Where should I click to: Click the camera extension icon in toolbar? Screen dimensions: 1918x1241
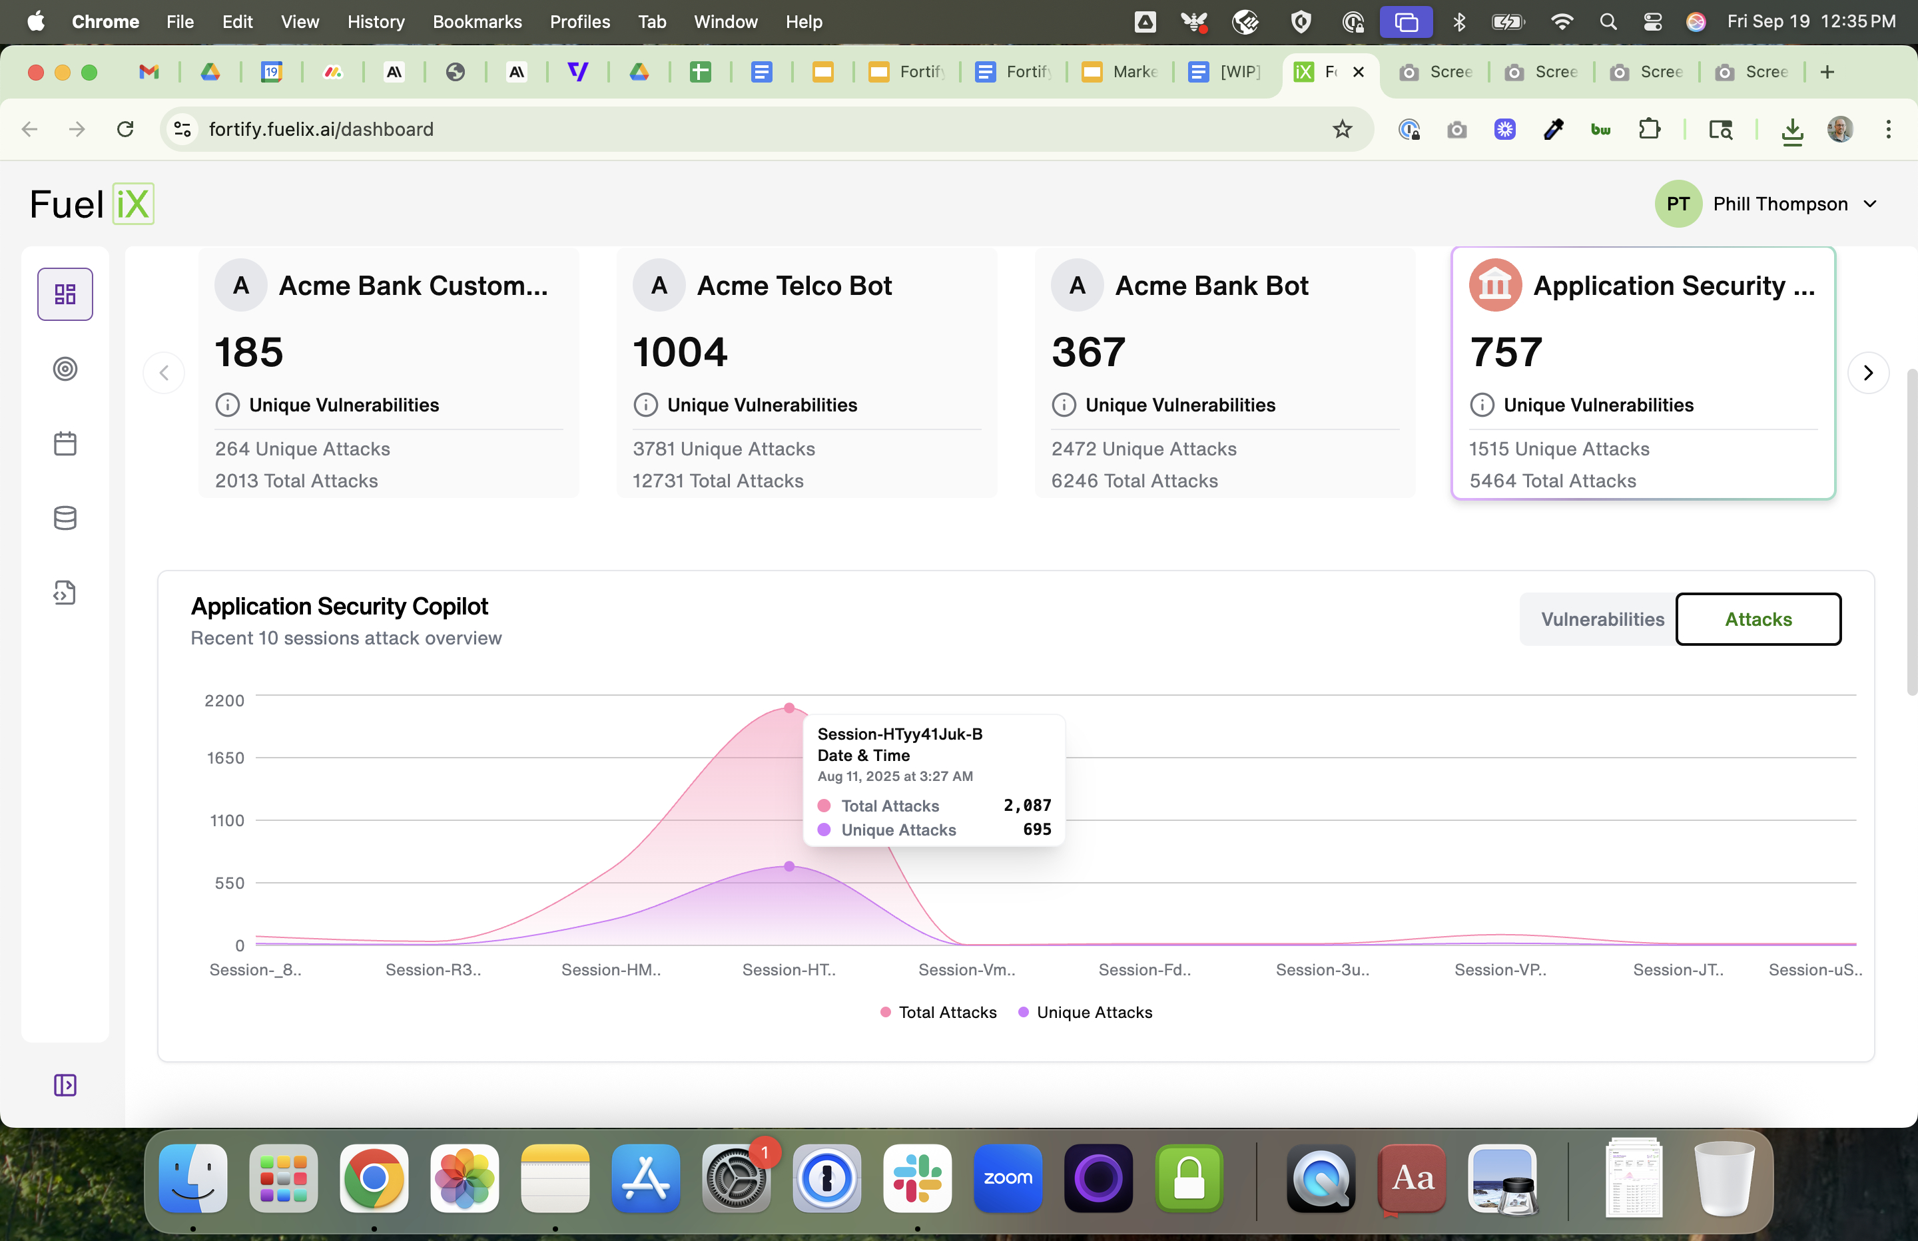1456,130
